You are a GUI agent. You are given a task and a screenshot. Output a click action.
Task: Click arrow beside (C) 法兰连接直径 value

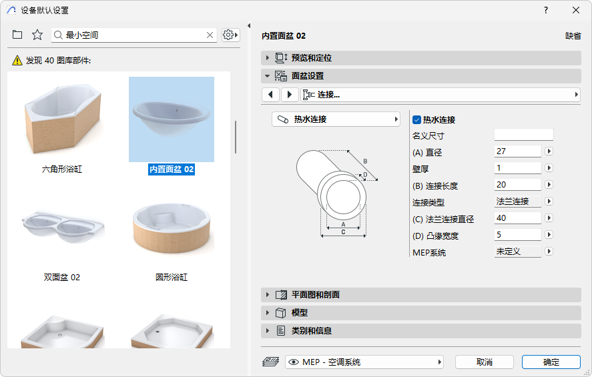pos(549,218)
